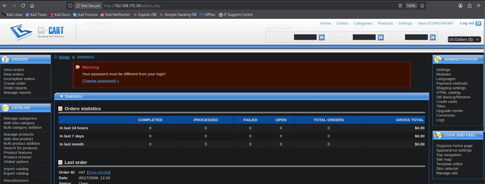Click into the Order ID search field

pos(416,37)
